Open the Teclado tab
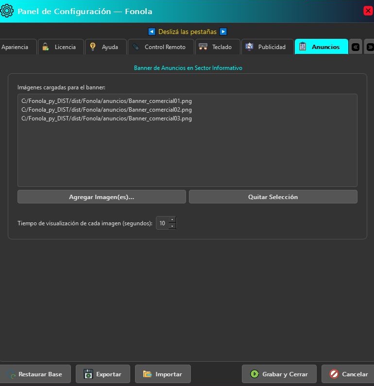The image size is (374, 386). tap(218, 47)
